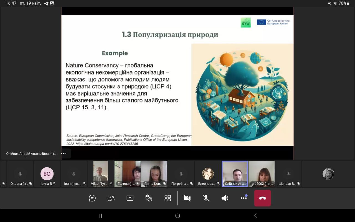
Task: Tap the Wi-Fi status icon
Action: (x=335, y=3)
